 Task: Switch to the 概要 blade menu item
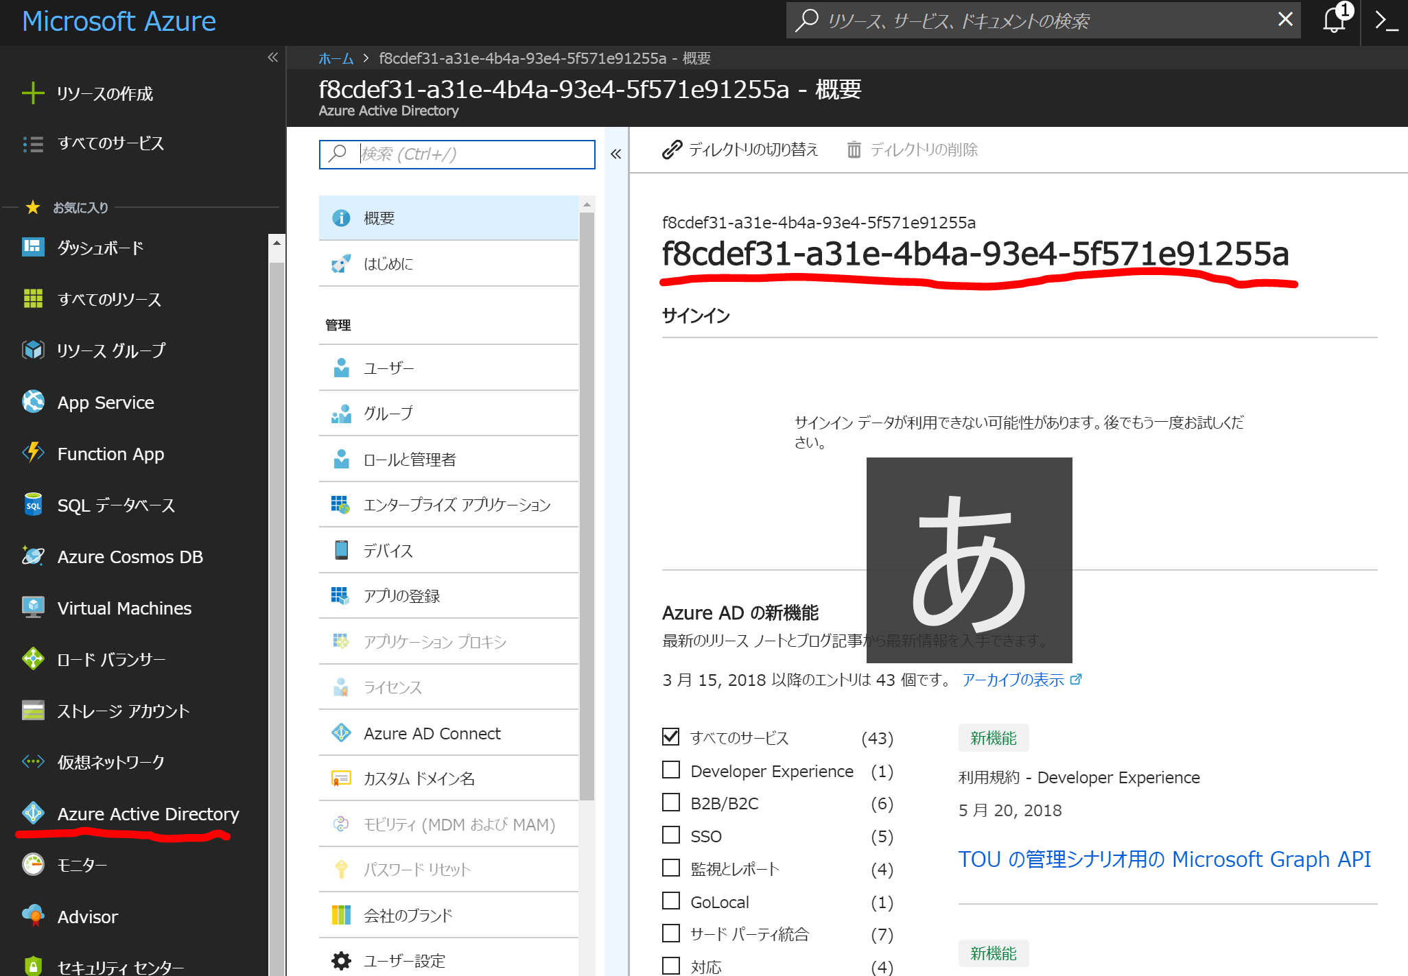379,217
